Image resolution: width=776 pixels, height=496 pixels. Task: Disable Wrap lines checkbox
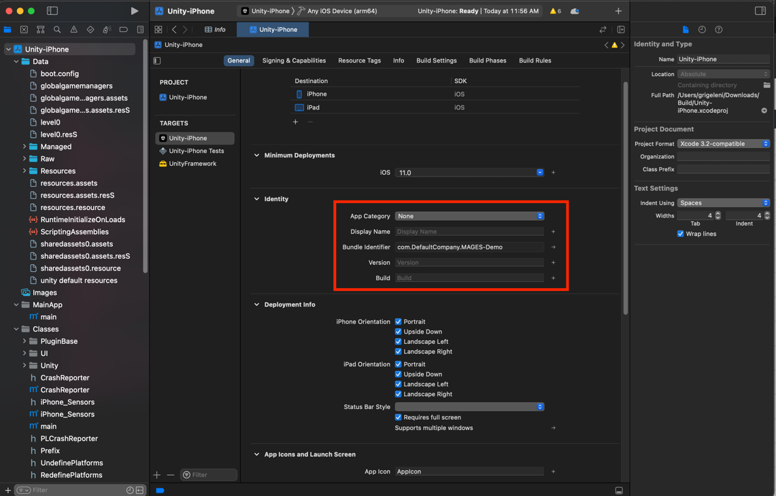click(x=680, y=234)
